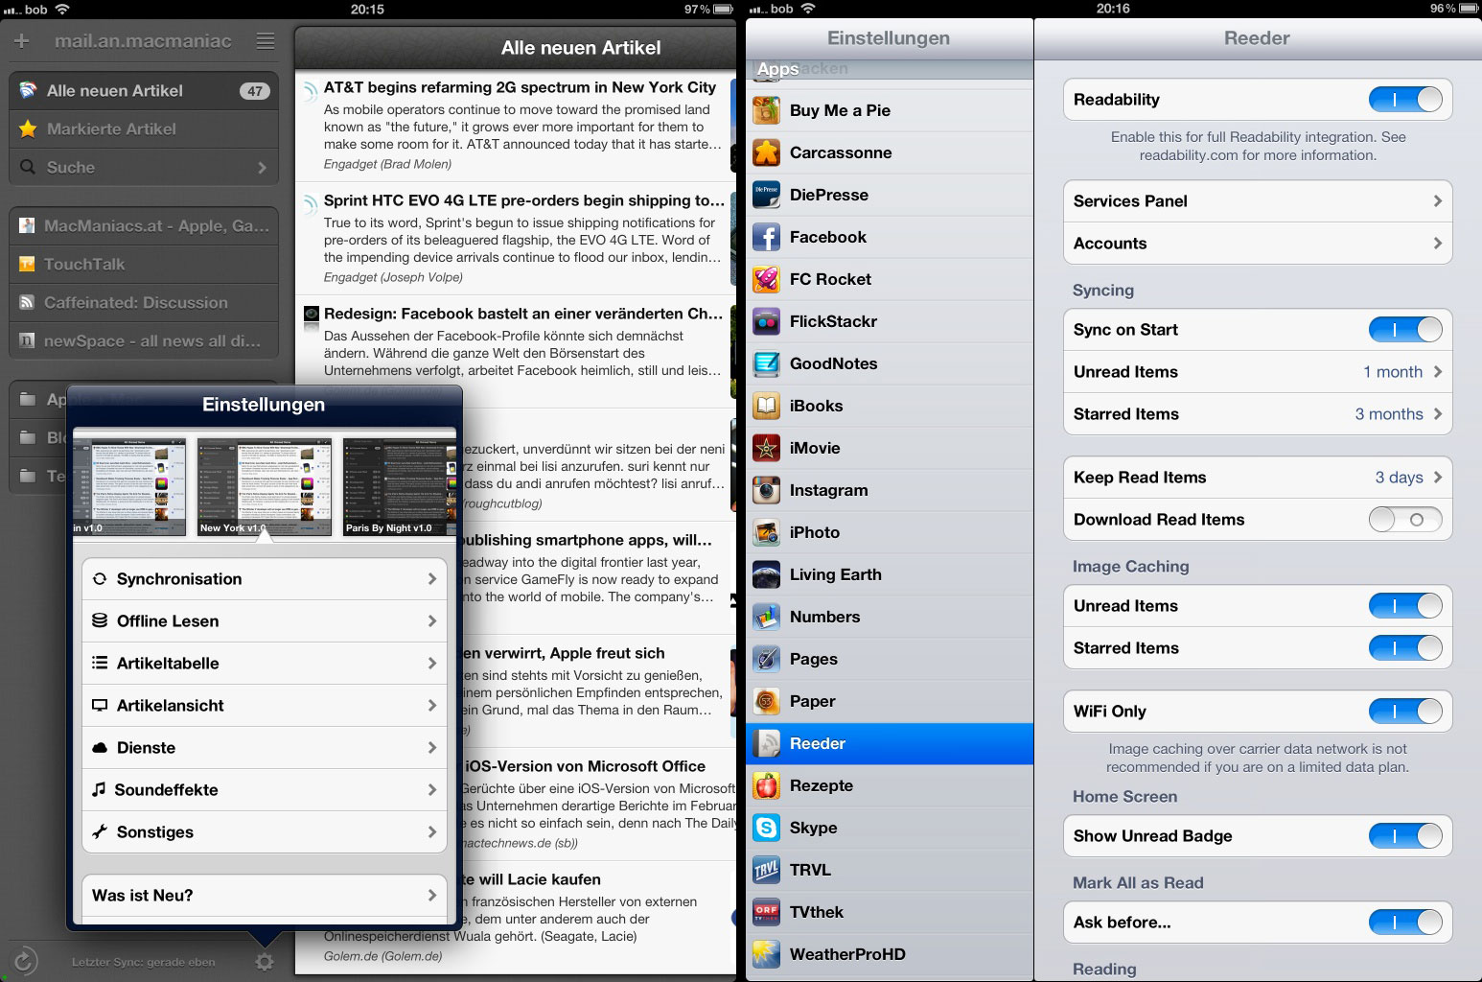
Task: Toggle Image Caching Unread Items switch
Action: click(1405, 606)
